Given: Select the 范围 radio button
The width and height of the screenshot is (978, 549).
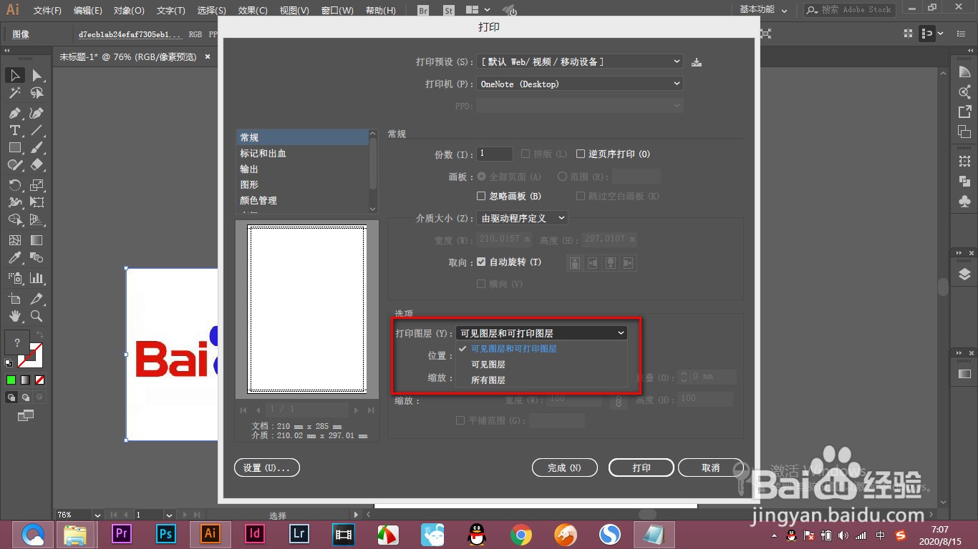Looking at the screenshot, I should pyautogui.click(x=562, y=176).
